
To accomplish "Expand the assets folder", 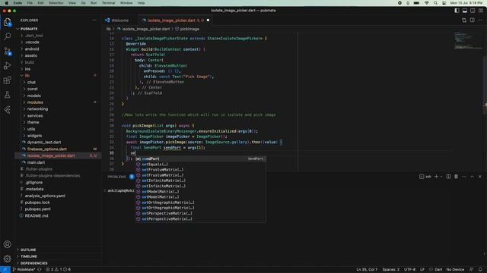I will pos(30,55).
